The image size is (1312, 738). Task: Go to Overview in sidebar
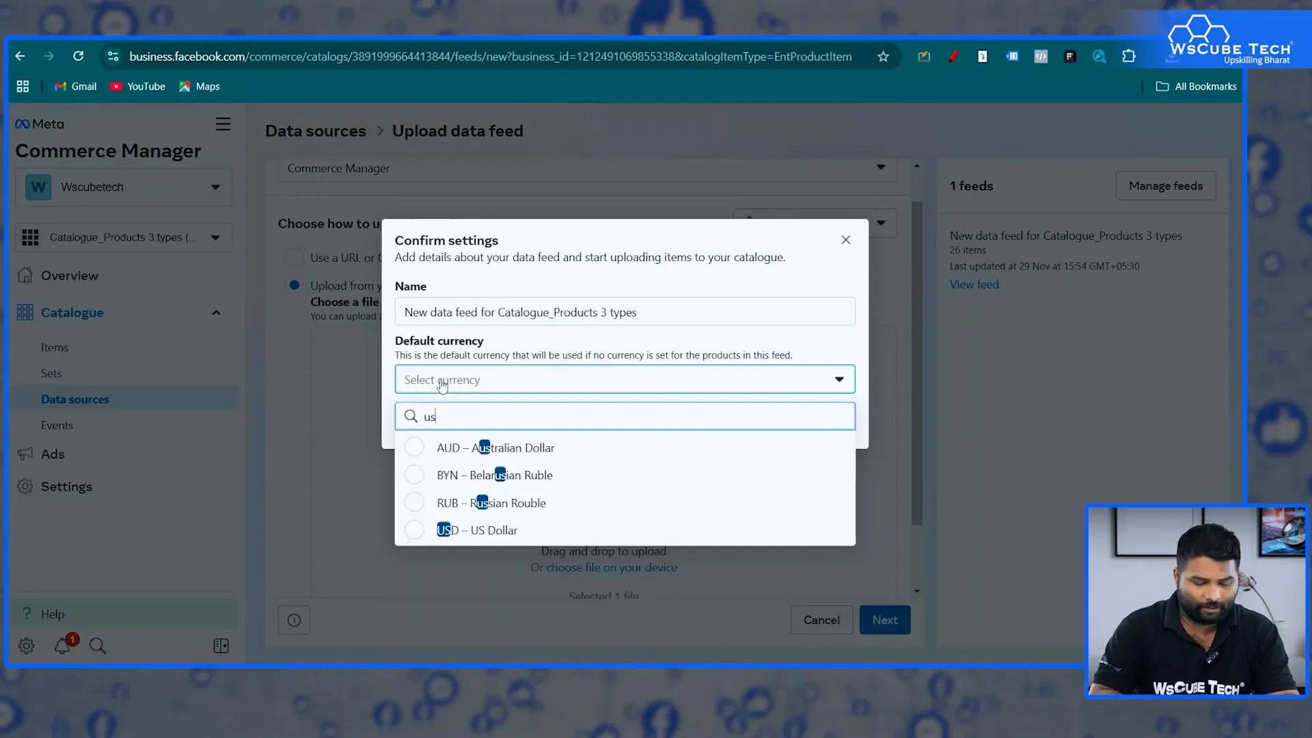click(69, 275)
